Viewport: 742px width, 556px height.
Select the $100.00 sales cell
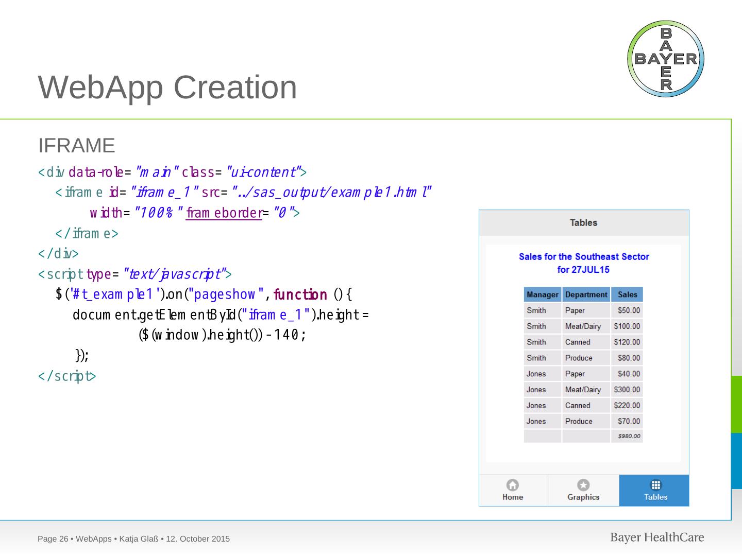pyautogui.click(x=627, y=326)
